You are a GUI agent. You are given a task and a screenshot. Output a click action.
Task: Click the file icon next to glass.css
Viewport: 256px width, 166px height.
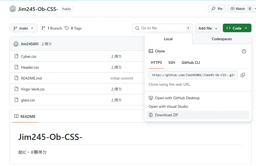tap(16, 100)
